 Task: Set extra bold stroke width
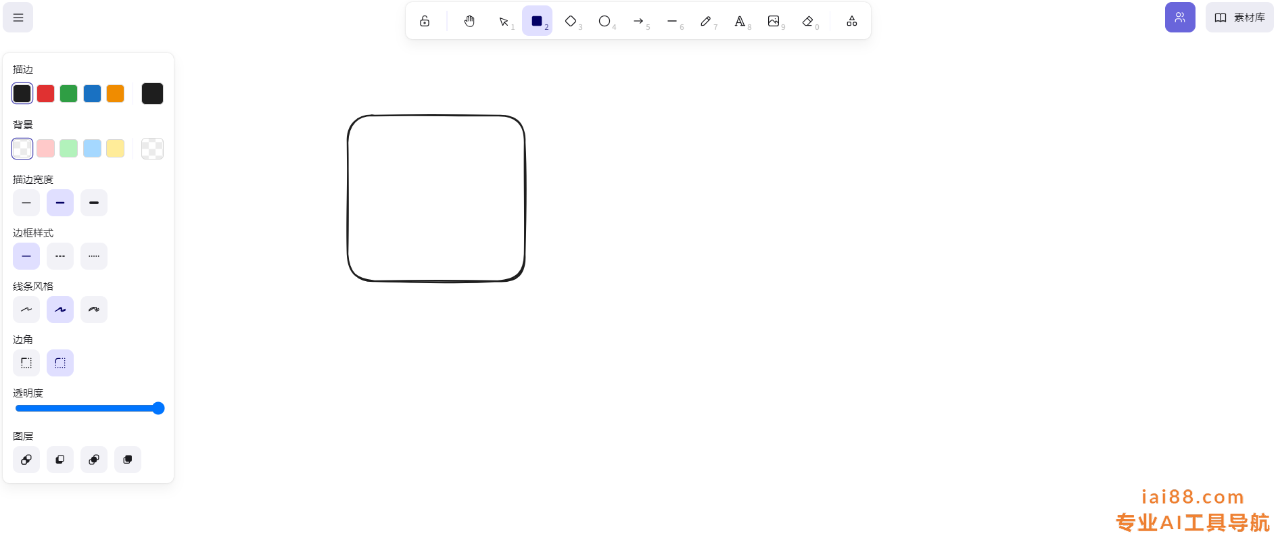[x=94, y=203]
